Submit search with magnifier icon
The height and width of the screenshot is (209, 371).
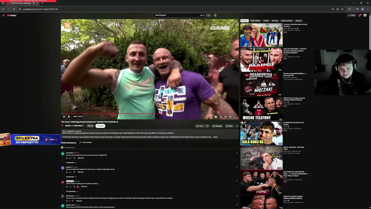208,15
